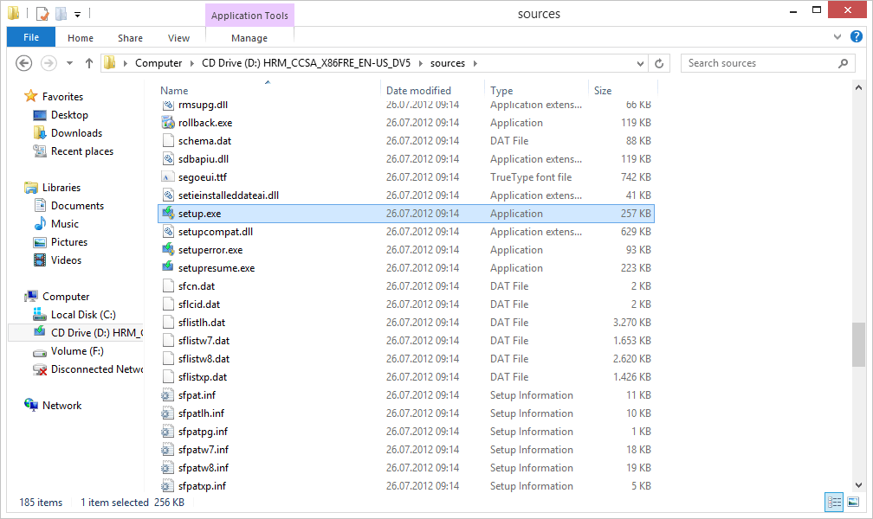Select the sdbapiu.dll file icon
The image size is (873, 519).
(x=168, y=159)
